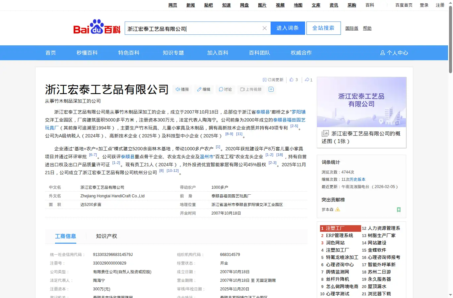Select 加入百科 in the navigation bar
The image size is (453, 298).
pyautogui.click(x=218, y=53)
